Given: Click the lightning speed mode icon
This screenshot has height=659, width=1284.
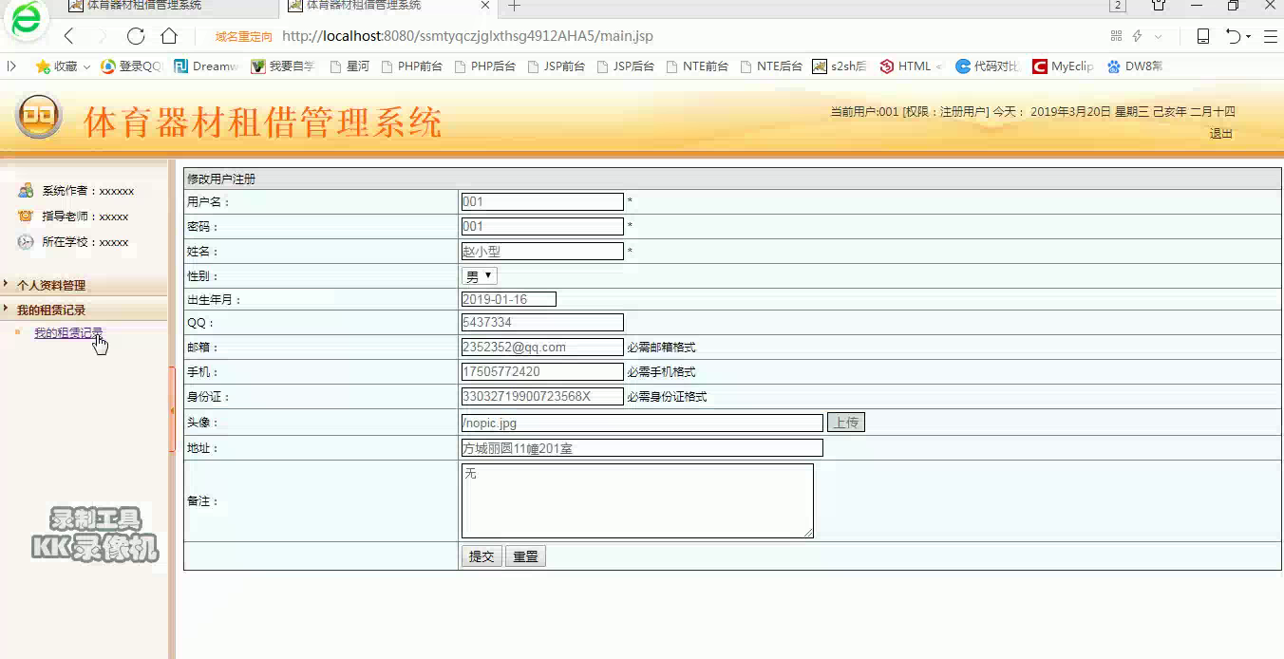Looking at the screenshot, I should [1137, 36].
